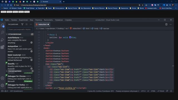Open settings gear for AutoFileName extension
This screenshot has height=100, width=178.
pyautogui.click(x=31, y=42)
